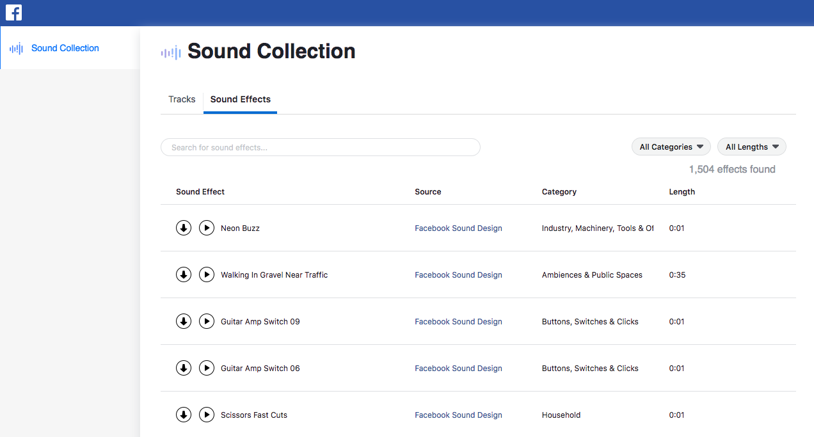Download Guitar Amp Switch 06
The height and width of the screenshot is (437, 814).
click(184, 368)
